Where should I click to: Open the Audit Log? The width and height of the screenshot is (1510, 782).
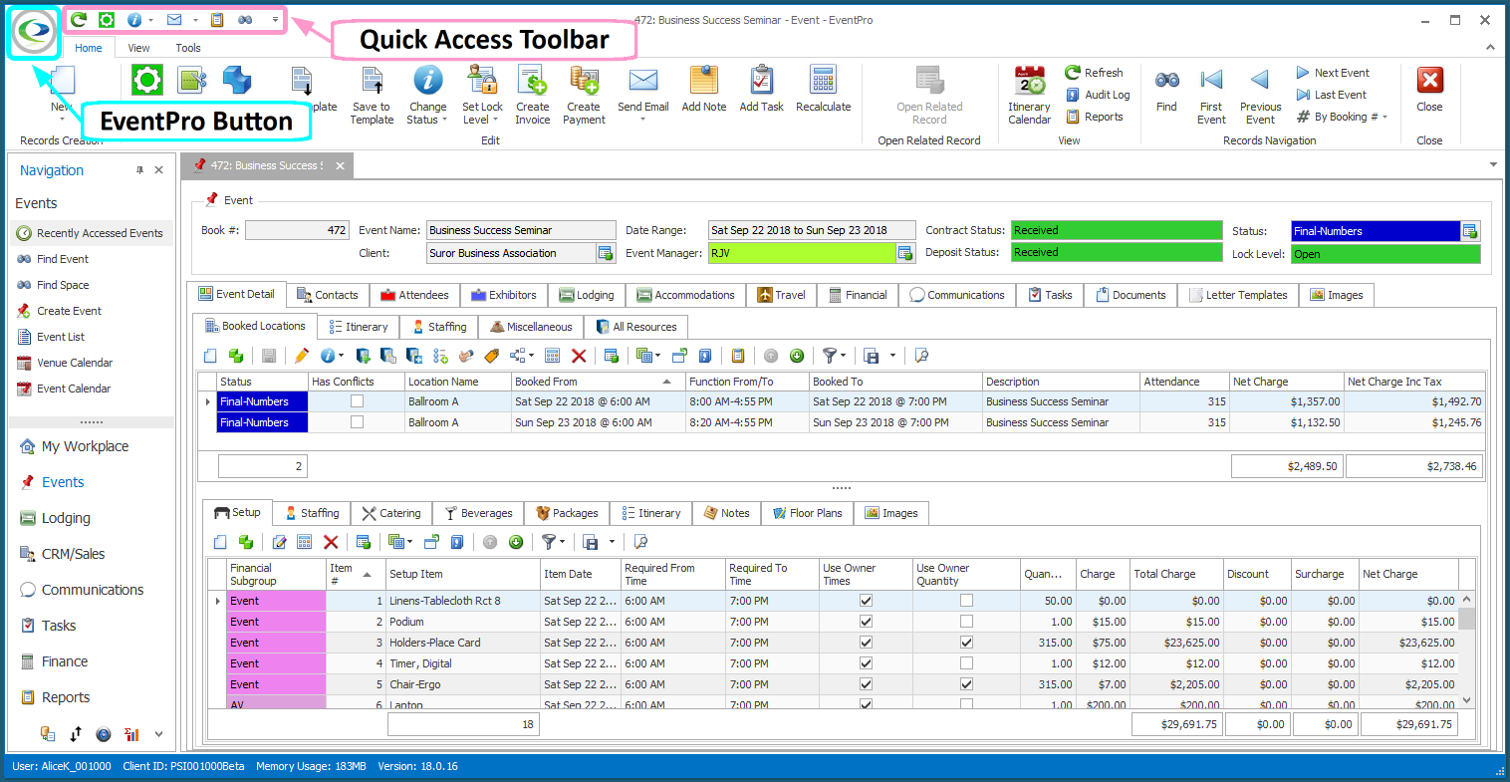[x=1098, y=95]
